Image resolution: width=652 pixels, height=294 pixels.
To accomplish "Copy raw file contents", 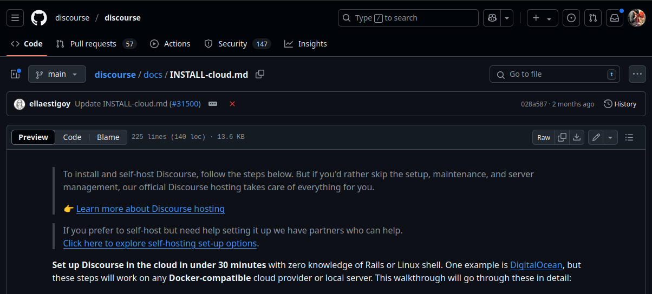I will point(562,137).
